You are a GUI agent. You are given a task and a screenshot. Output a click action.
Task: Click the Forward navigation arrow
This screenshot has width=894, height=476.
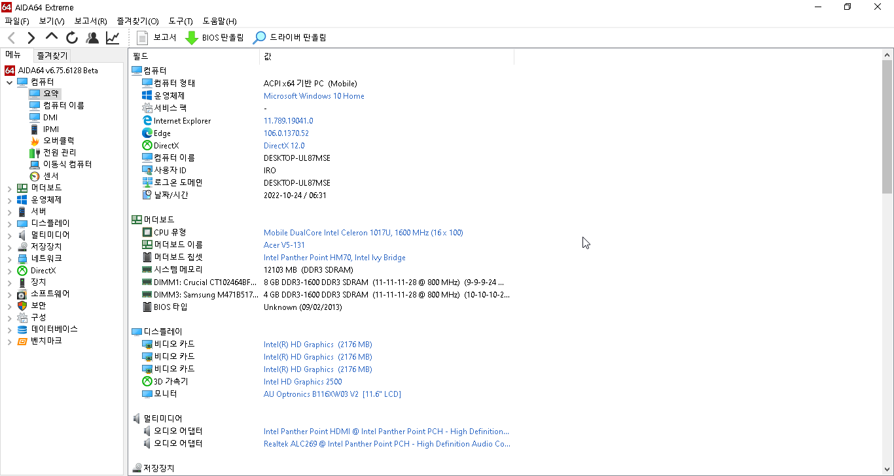point(31,38)
